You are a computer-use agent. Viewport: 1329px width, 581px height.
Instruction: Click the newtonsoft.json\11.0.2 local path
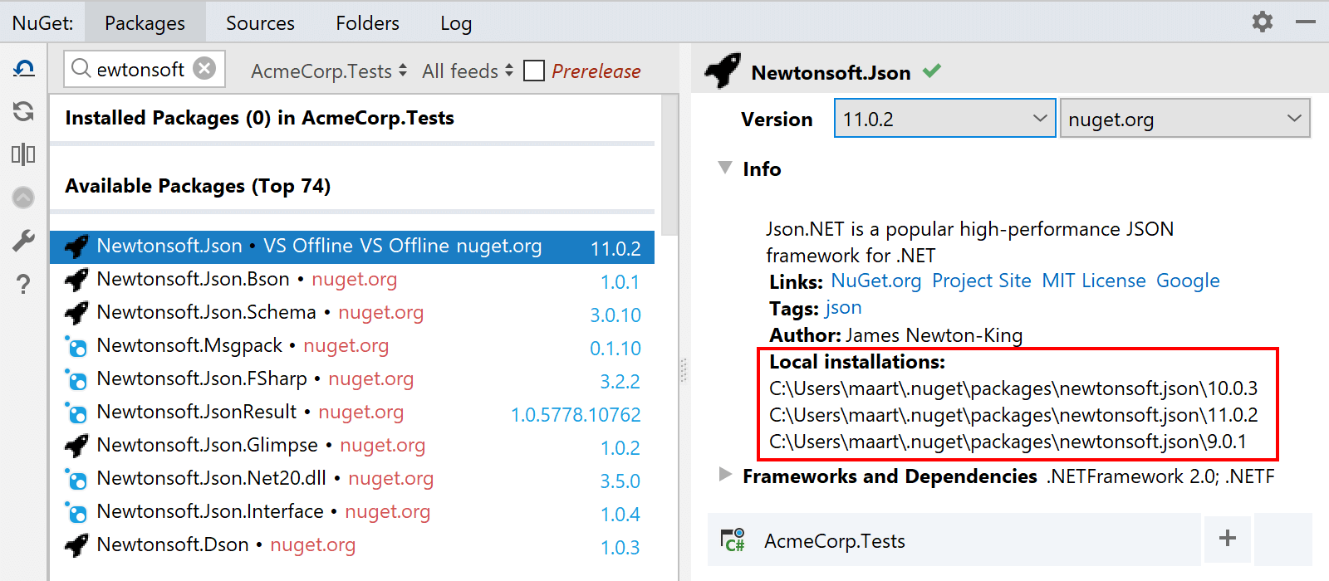coord(1013,415)
